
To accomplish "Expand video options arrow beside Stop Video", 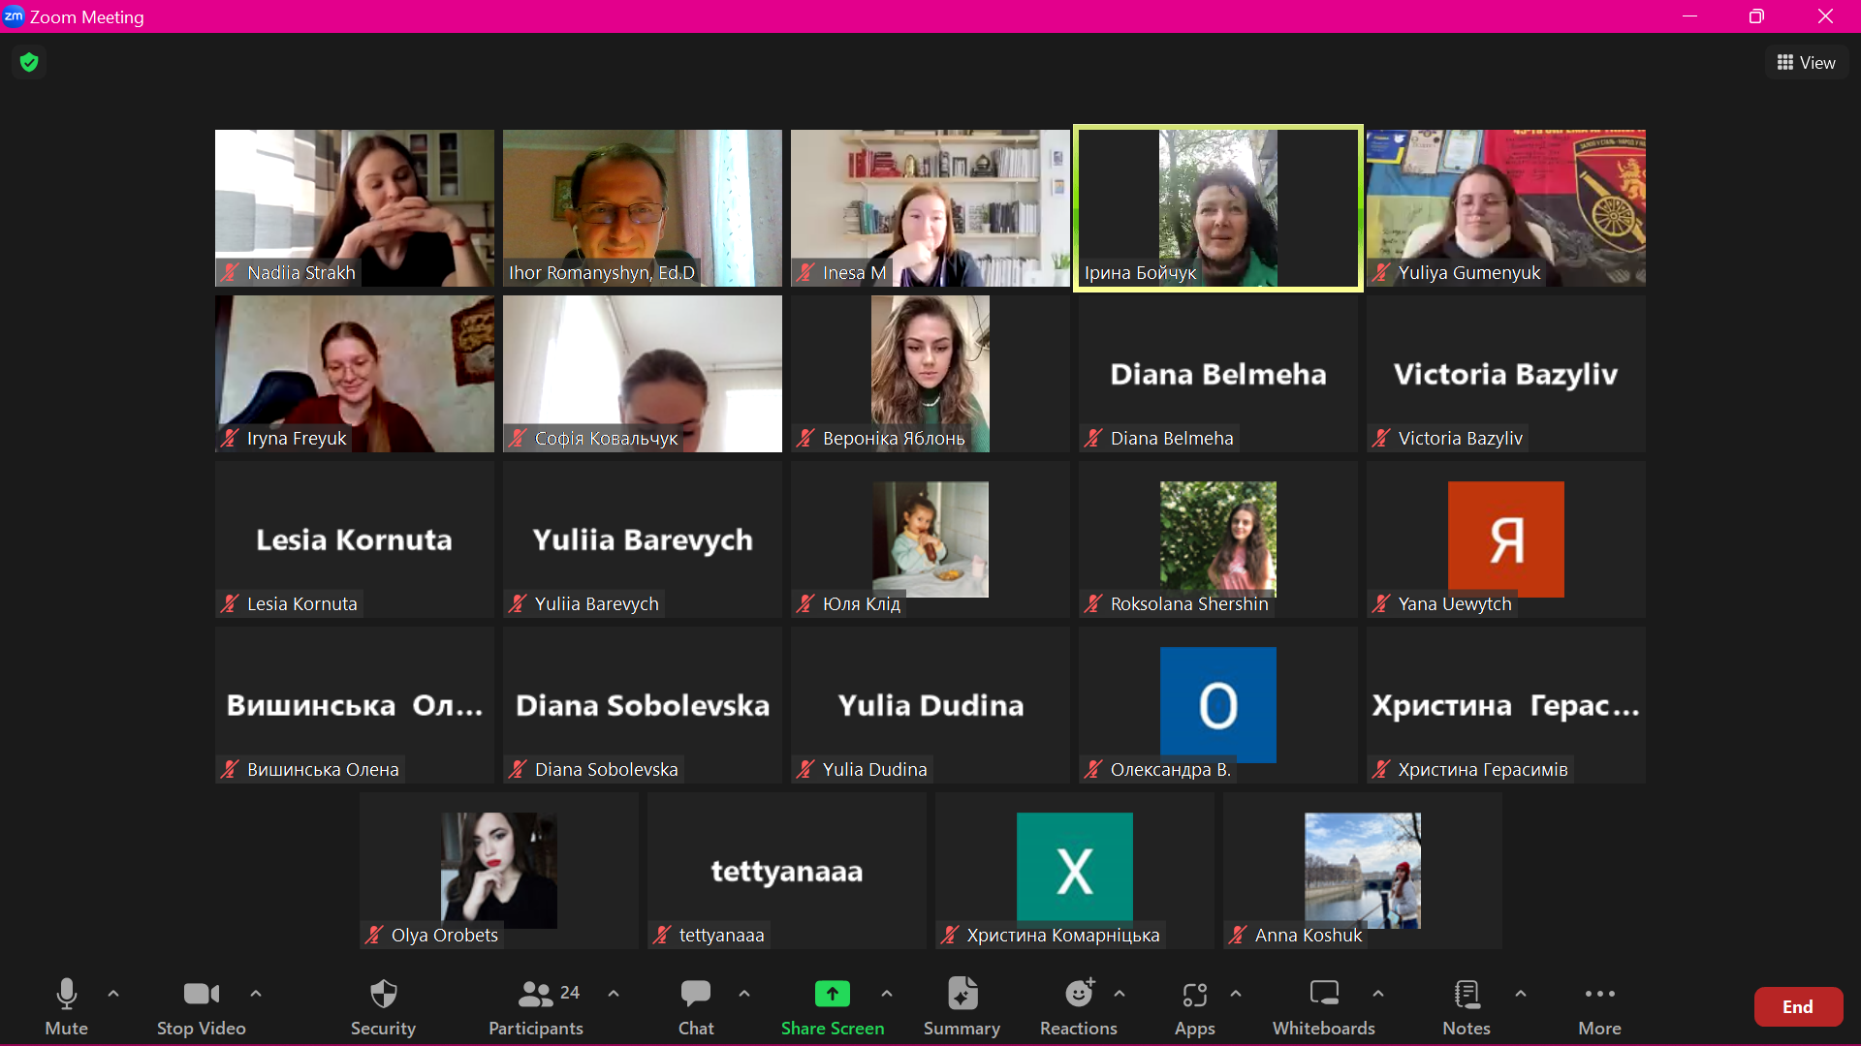I will 256,994.
